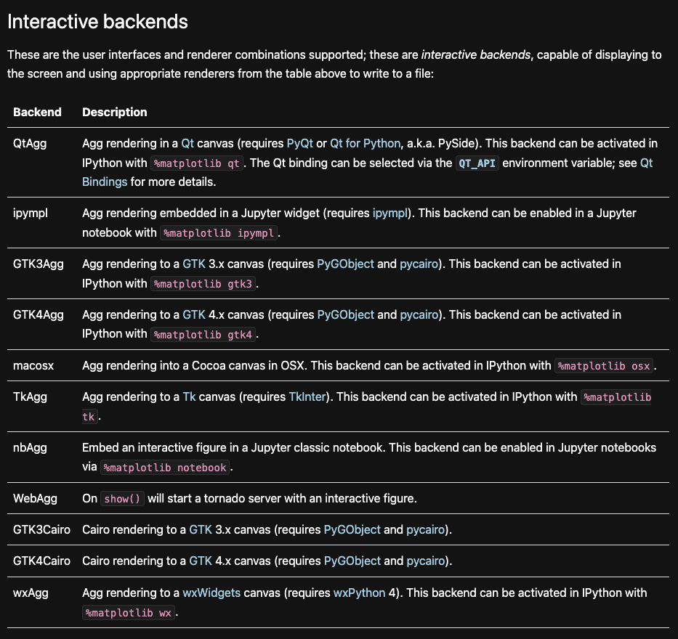Follow the Qt for Python link
The width and height of the screenshot is (678, 639).
(365, 144)
